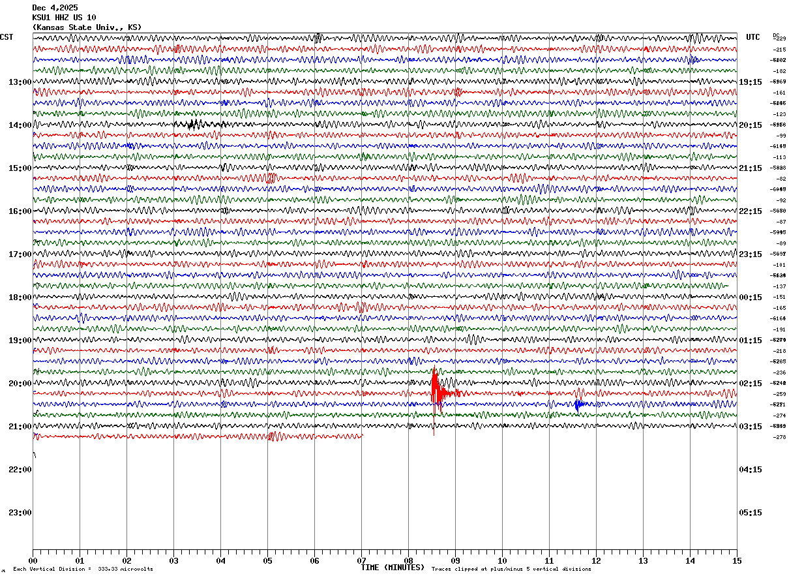Click the KSU1 HHZ US 10 station code
The height and width of the screenshot is (578, 789).
pos(64,18)
